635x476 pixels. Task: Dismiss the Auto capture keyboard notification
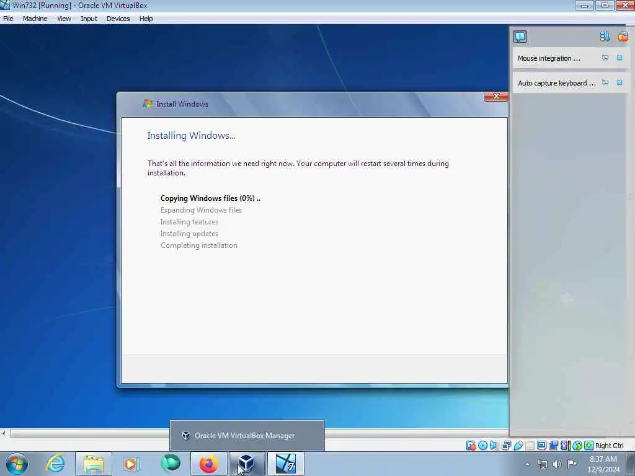619,82
